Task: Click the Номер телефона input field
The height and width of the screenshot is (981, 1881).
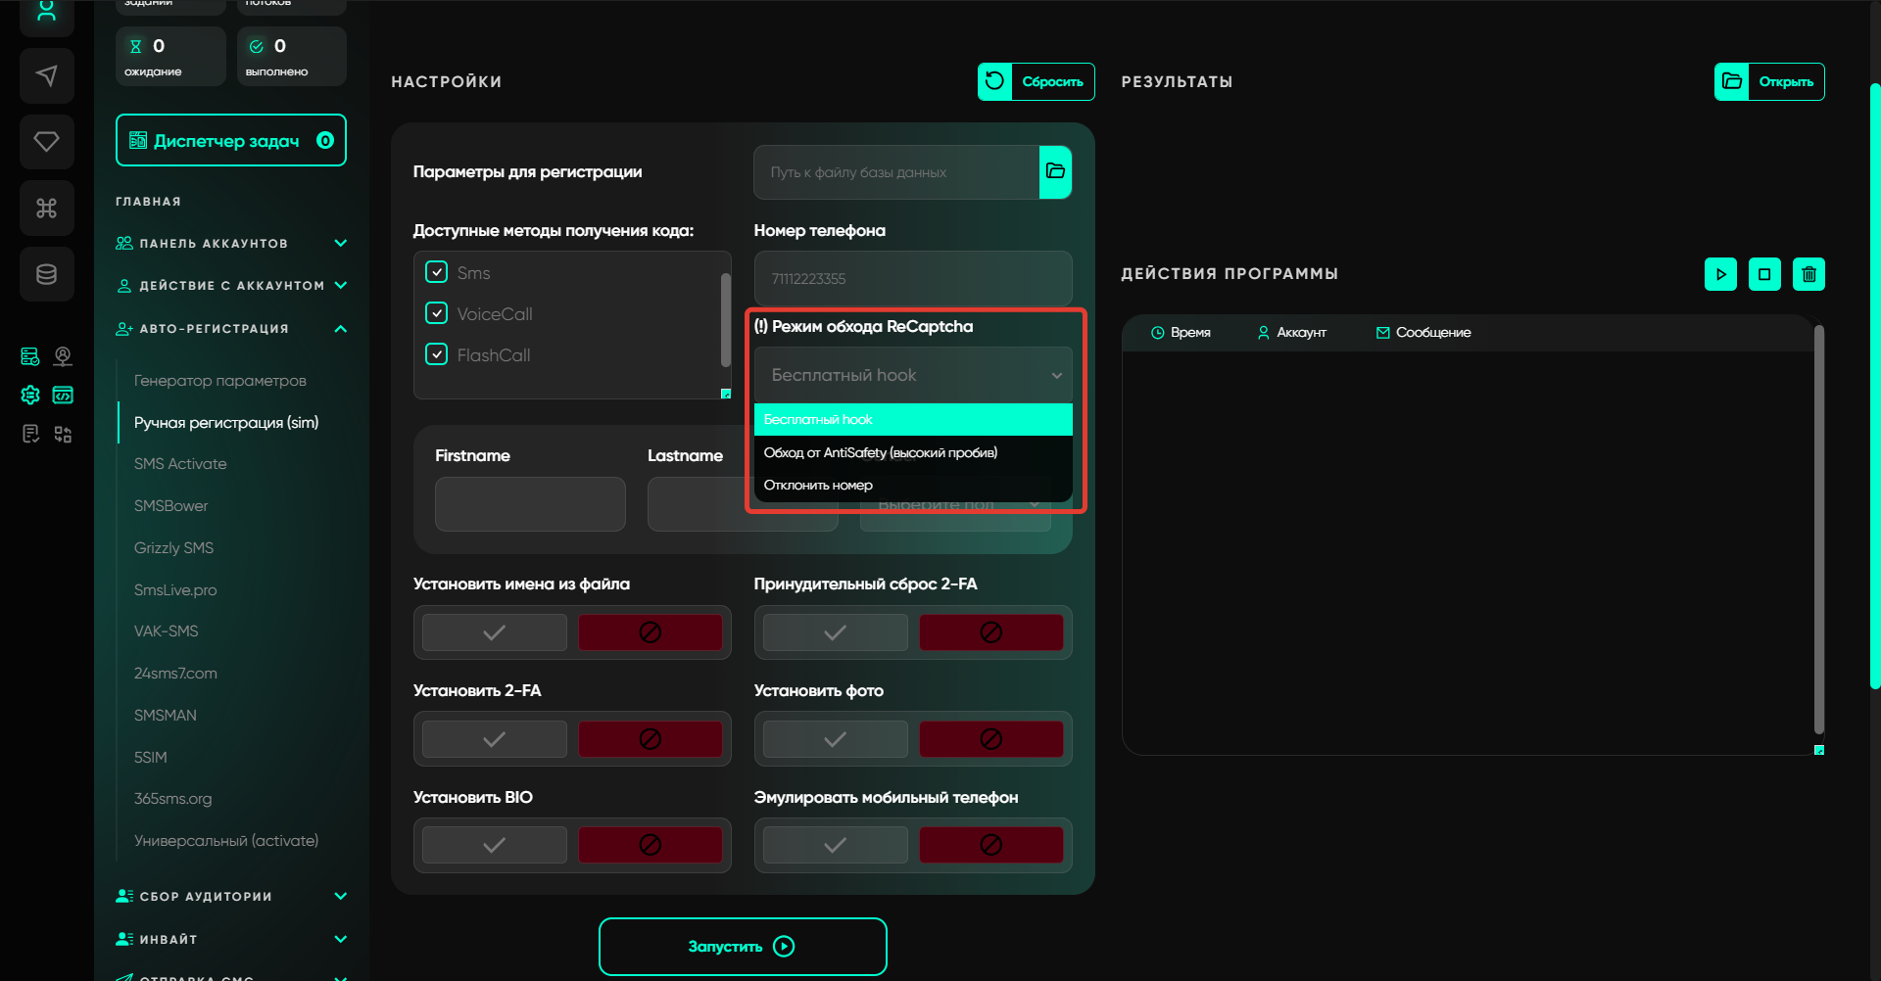Action: pos(912,279)
